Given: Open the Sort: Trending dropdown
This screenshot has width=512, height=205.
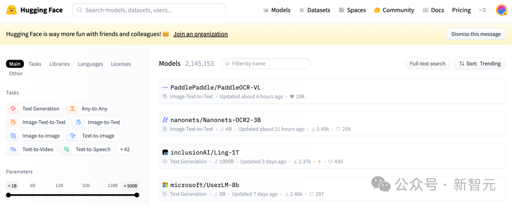Looking at the screenshot, I should [x=480, y=63].
